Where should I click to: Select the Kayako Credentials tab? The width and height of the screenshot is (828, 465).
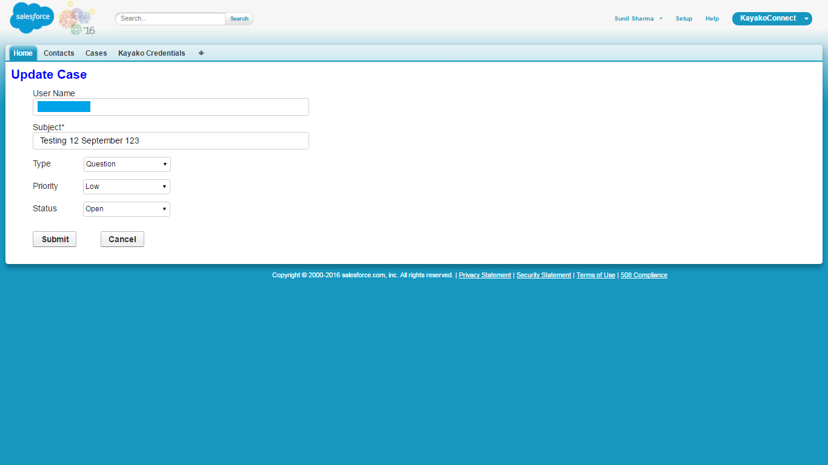[152, 53]
